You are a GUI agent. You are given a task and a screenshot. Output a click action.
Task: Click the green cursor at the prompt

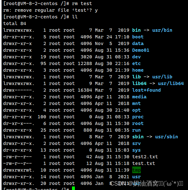[73, 188]
